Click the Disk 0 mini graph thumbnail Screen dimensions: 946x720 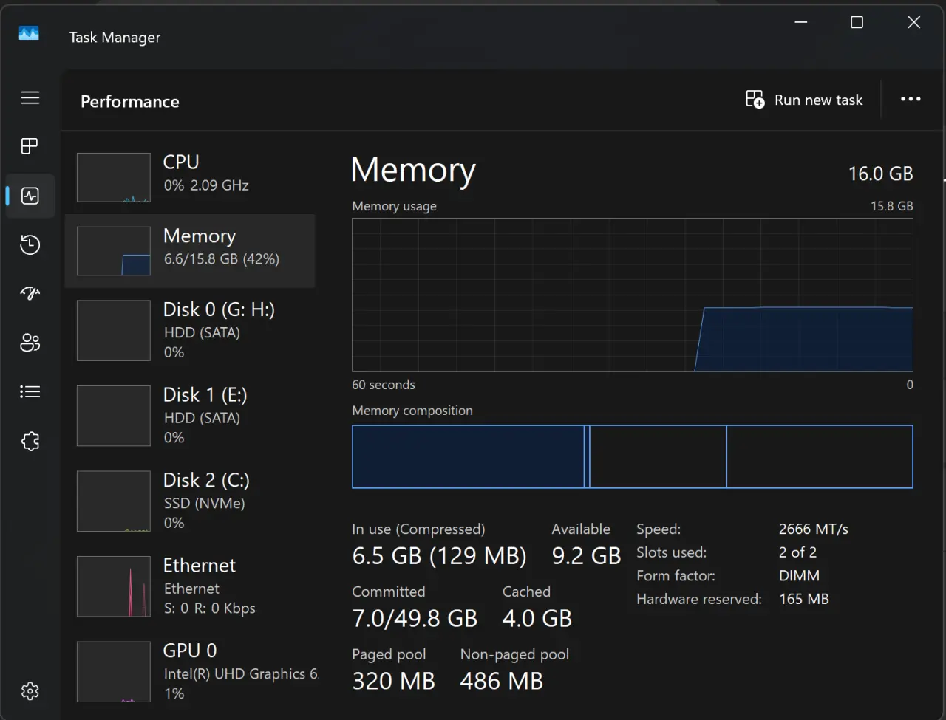[x=114, y=330]
